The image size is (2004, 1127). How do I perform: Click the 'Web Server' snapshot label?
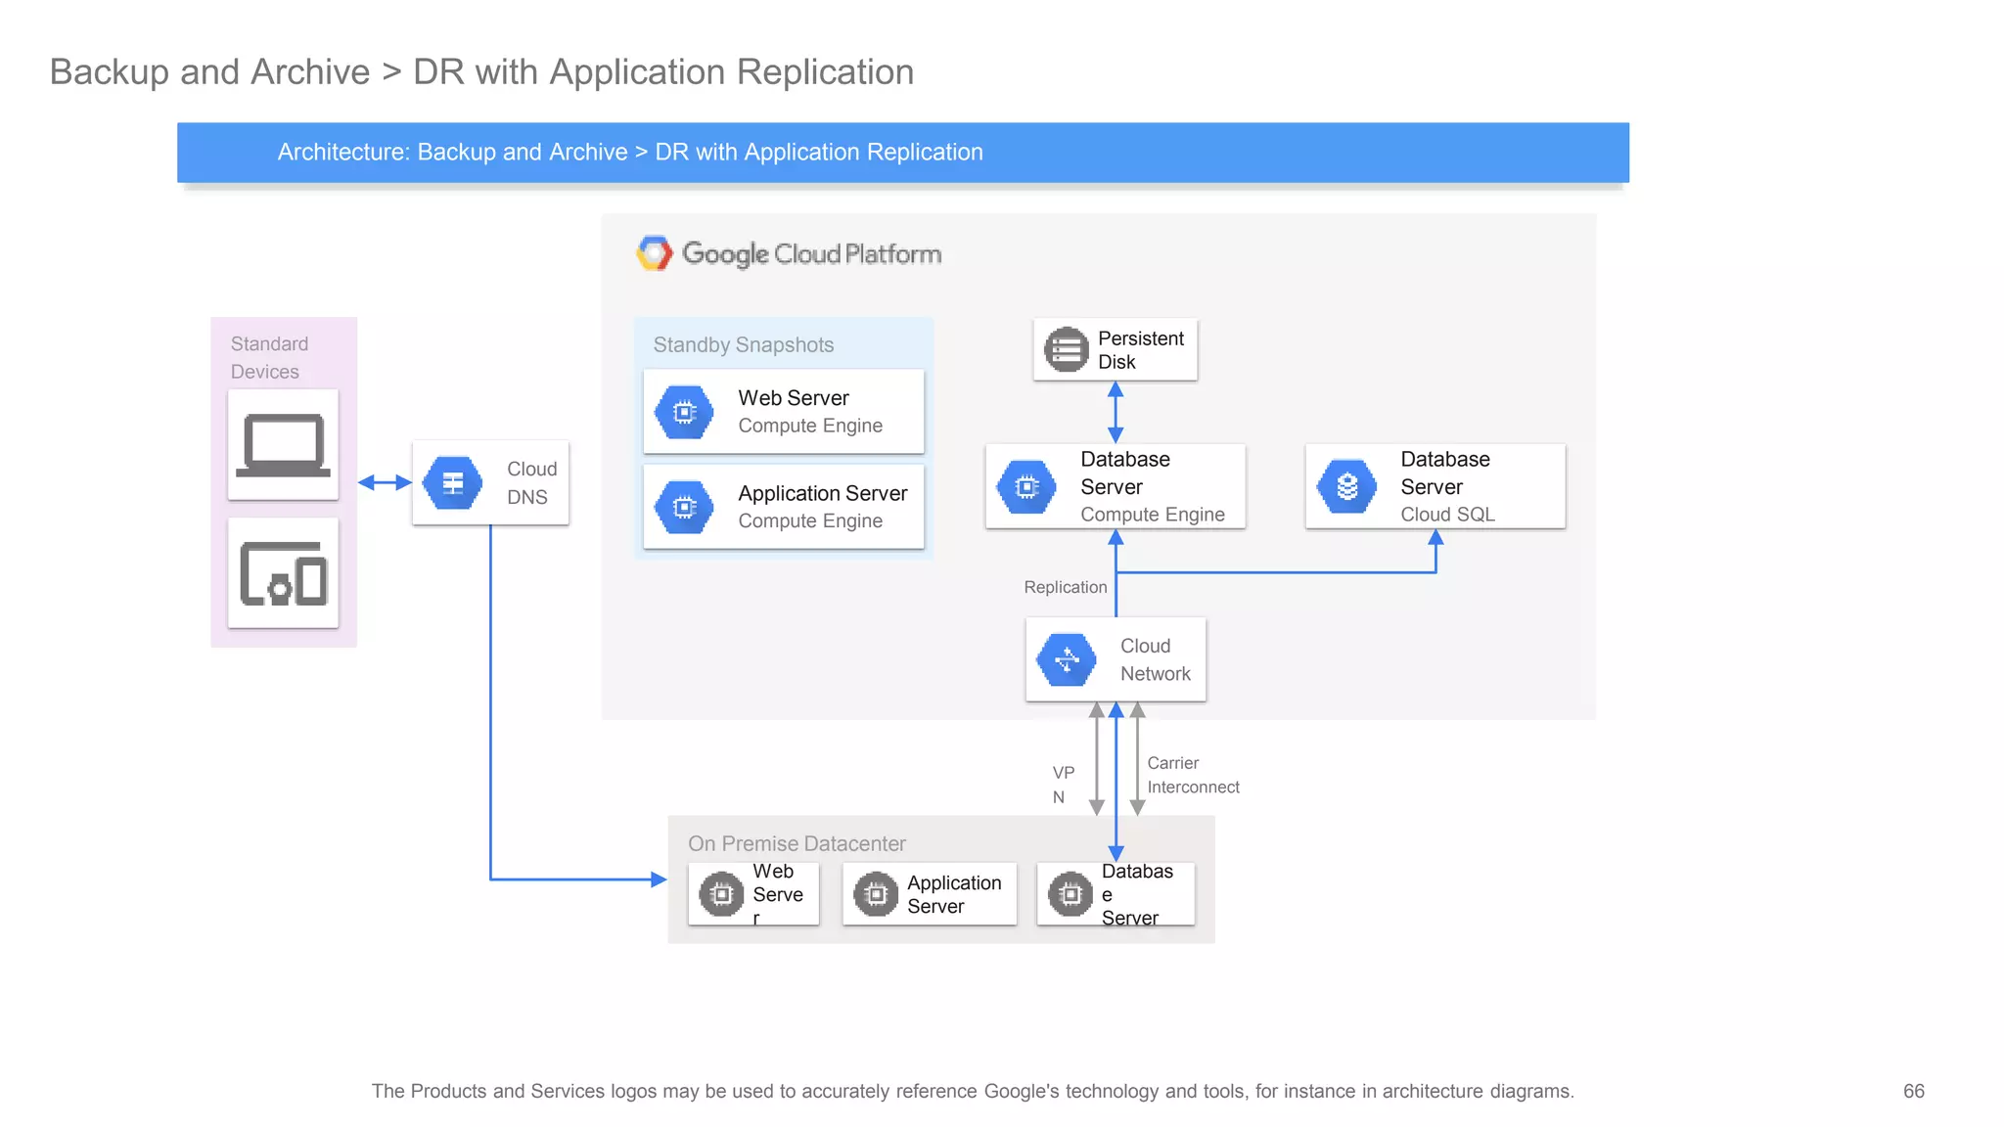click(794, 398)
